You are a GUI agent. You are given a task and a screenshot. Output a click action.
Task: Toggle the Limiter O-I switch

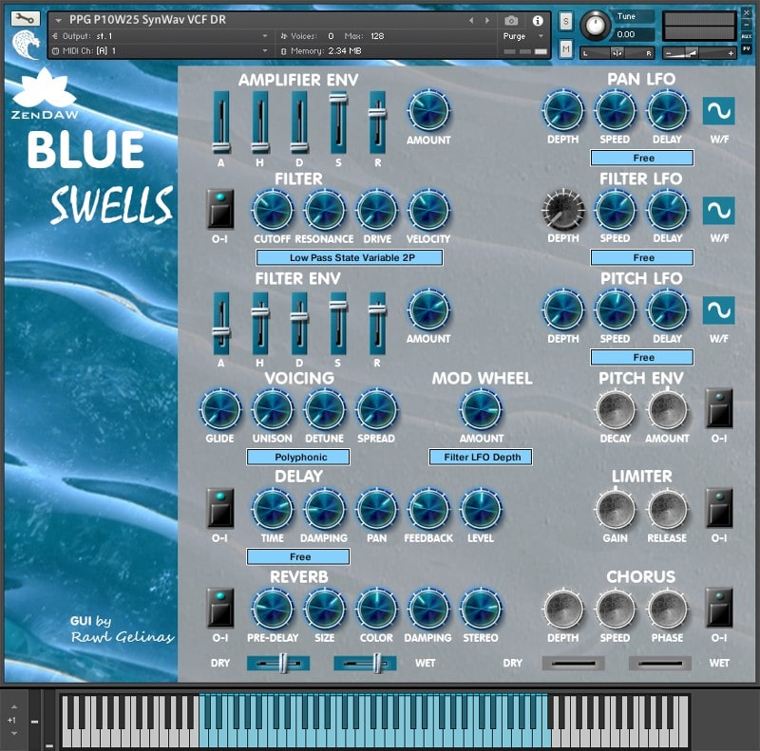tap(719, 508)
